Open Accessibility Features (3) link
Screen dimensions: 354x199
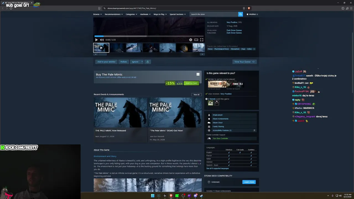point(222,130)
